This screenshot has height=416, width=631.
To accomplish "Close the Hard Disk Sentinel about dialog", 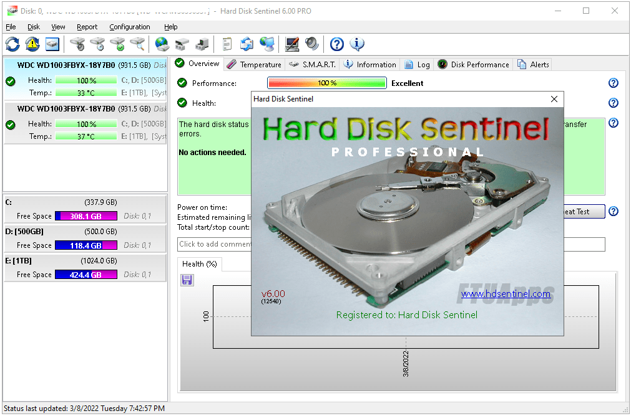I will tap(554, 99).
